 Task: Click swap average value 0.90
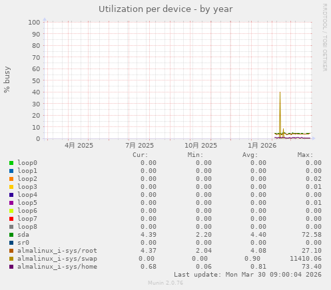coord(252,259)
